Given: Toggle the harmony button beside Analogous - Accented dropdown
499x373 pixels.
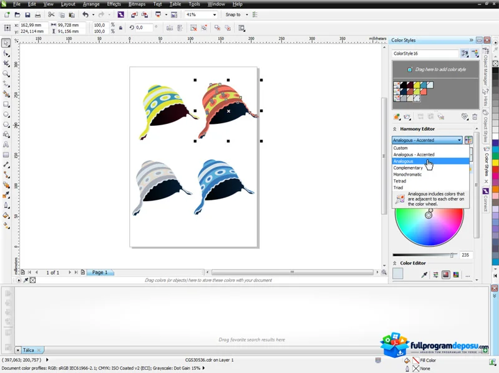Looking at the screenshot, I should pyautogui.click(x=468, y=140).
